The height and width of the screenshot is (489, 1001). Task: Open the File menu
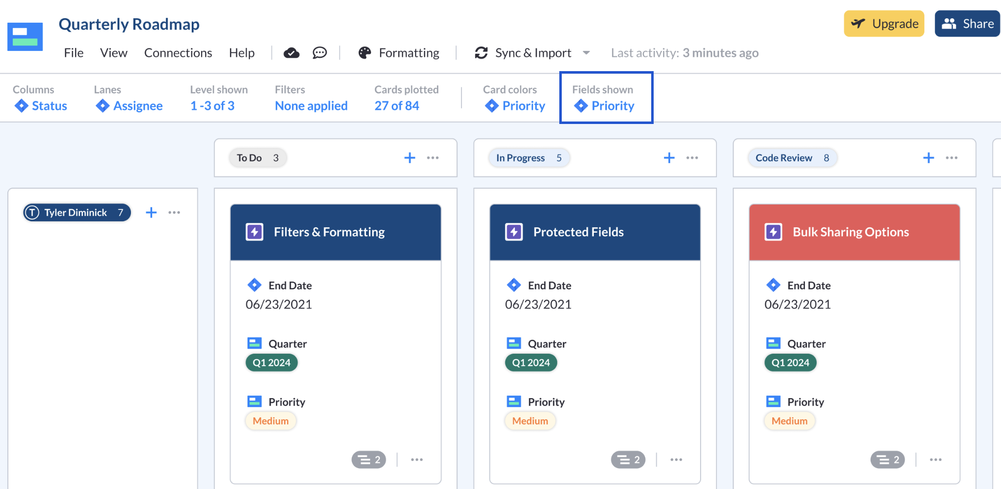pos(74,53)
